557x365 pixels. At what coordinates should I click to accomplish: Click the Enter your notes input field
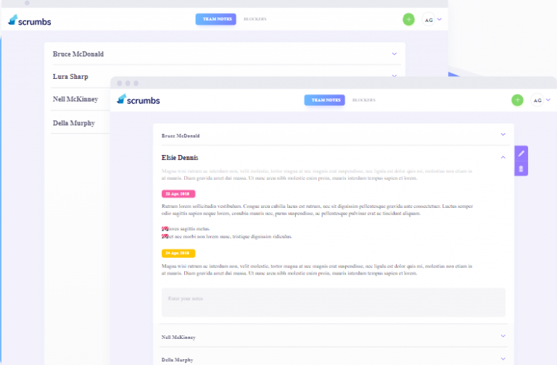tap(333, 302)
